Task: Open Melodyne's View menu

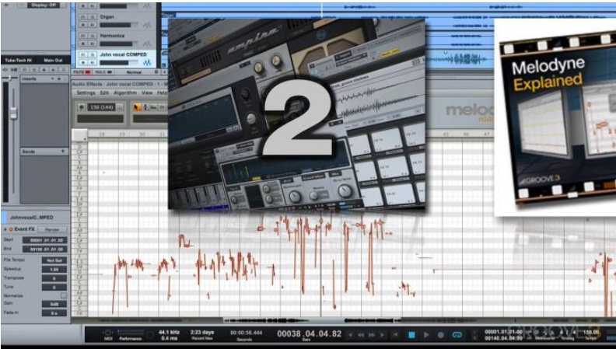Action: coord(147,93)
